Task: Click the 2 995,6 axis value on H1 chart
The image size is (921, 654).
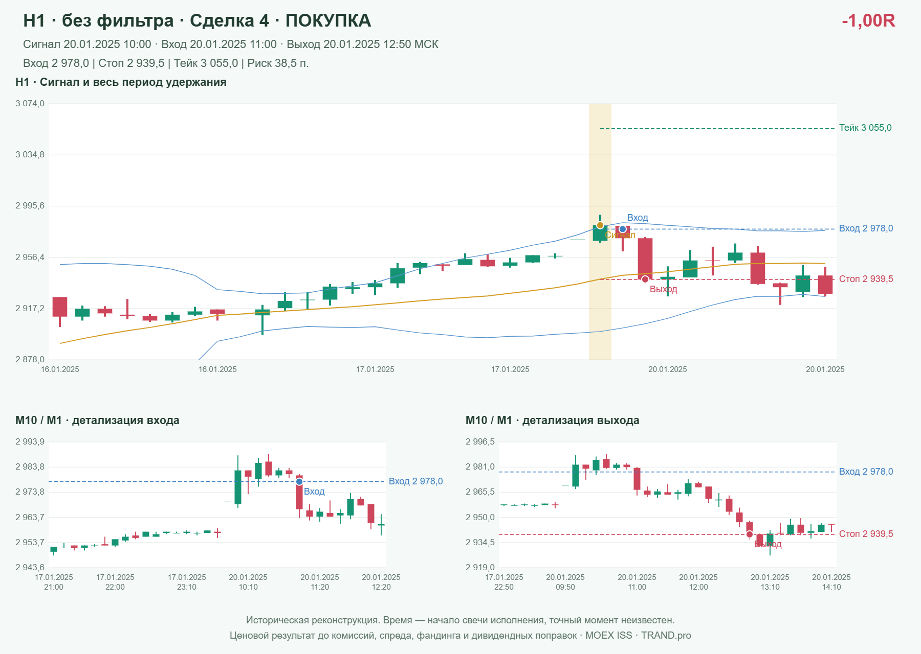Action: [30, 206]
